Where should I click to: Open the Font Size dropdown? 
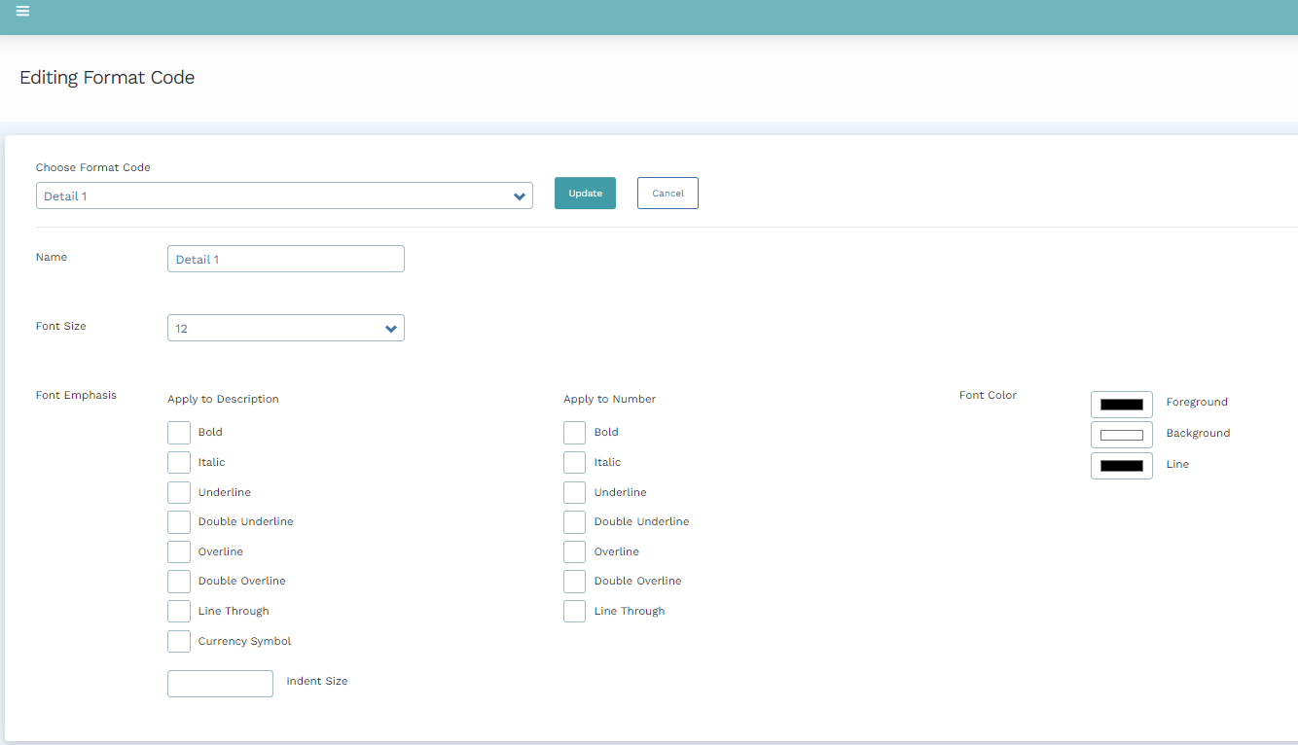point(285,328)
